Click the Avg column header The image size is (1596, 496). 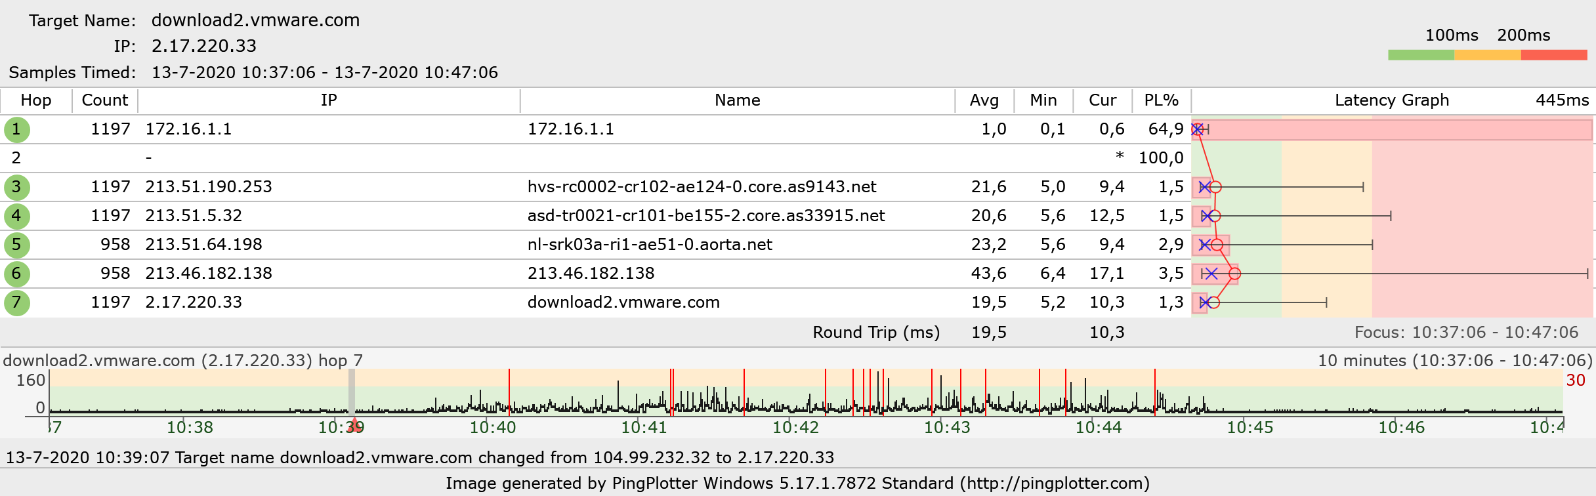(984, 100)
